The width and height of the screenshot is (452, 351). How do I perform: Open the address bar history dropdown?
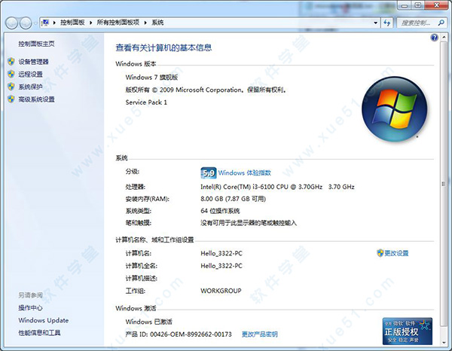tap(375, 23)
